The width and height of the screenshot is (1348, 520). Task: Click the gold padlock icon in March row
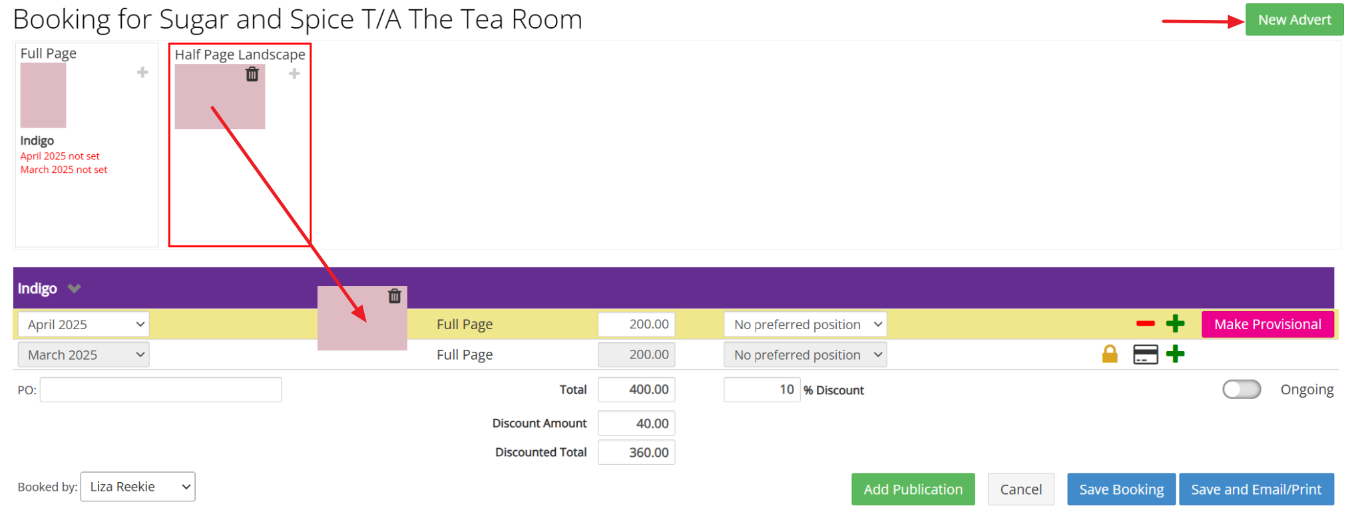tap(1110, 354)
